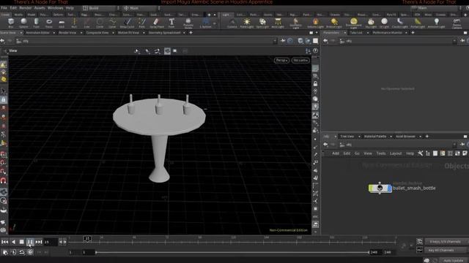Open the Tree View tab
The image size is (469, 263).
coord(347,137)
